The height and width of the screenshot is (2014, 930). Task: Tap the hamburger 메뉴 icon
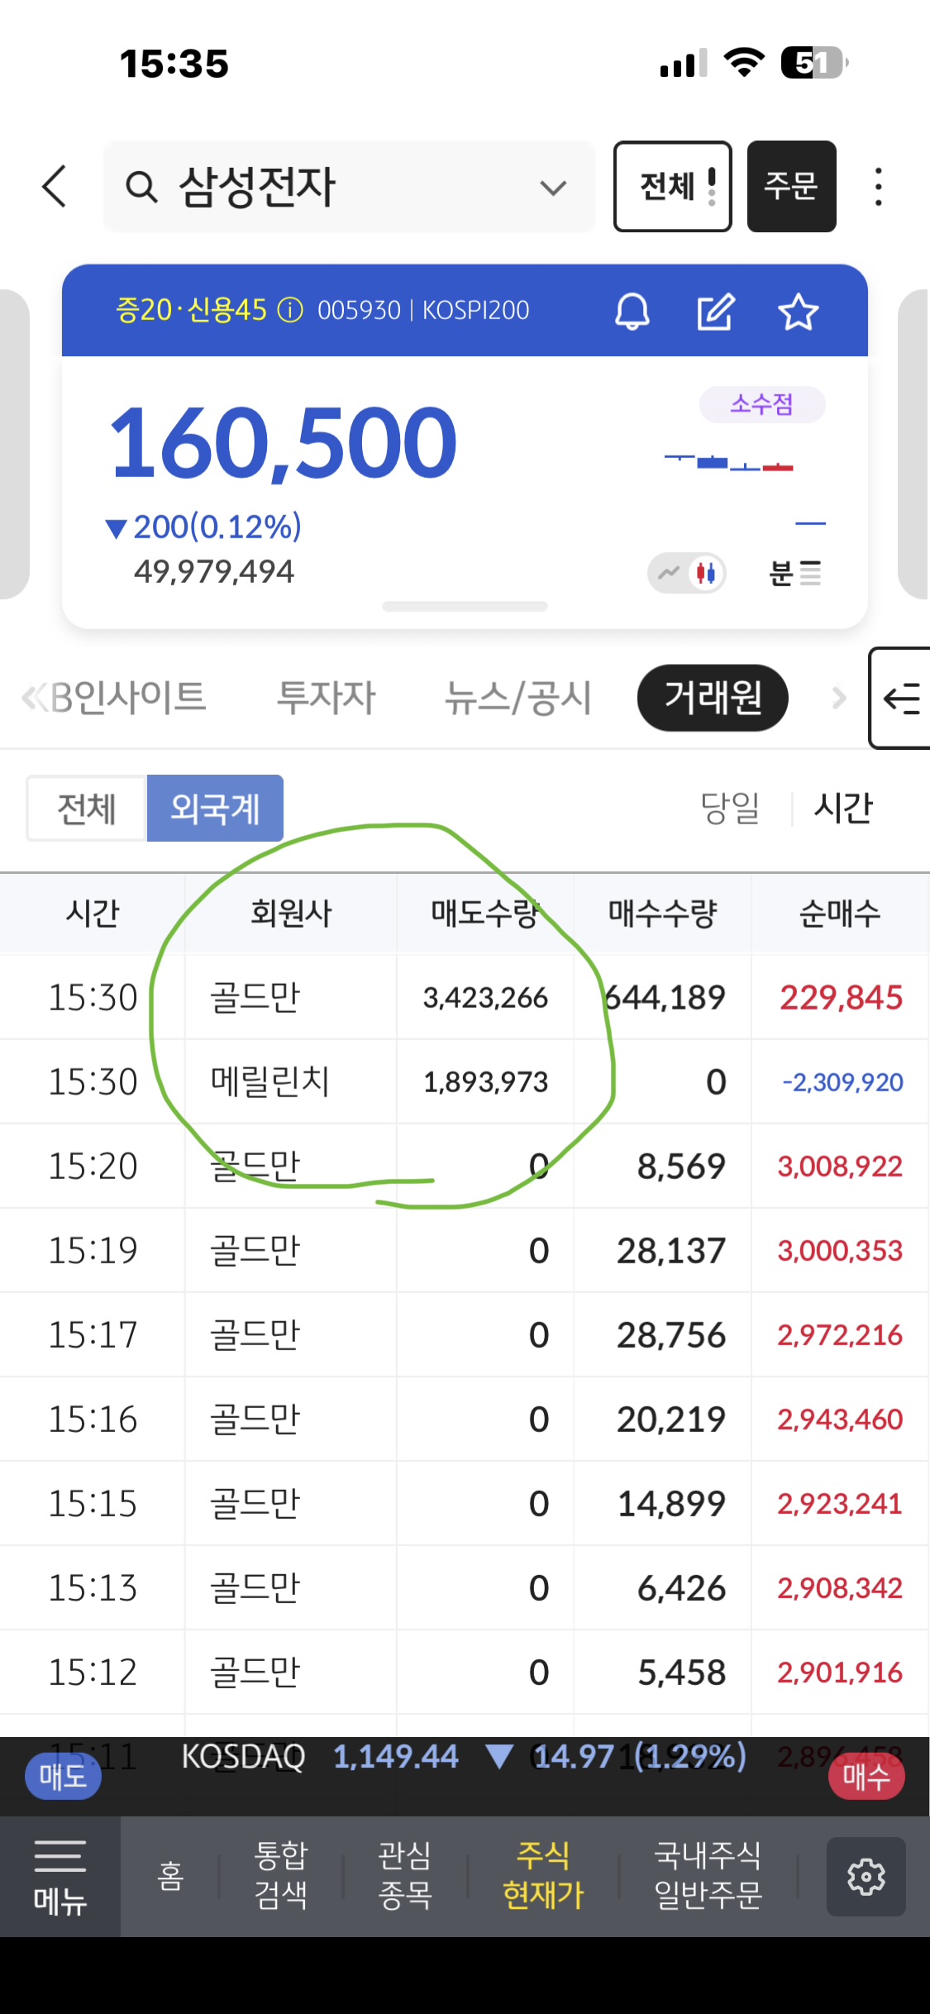[60, 1876]
